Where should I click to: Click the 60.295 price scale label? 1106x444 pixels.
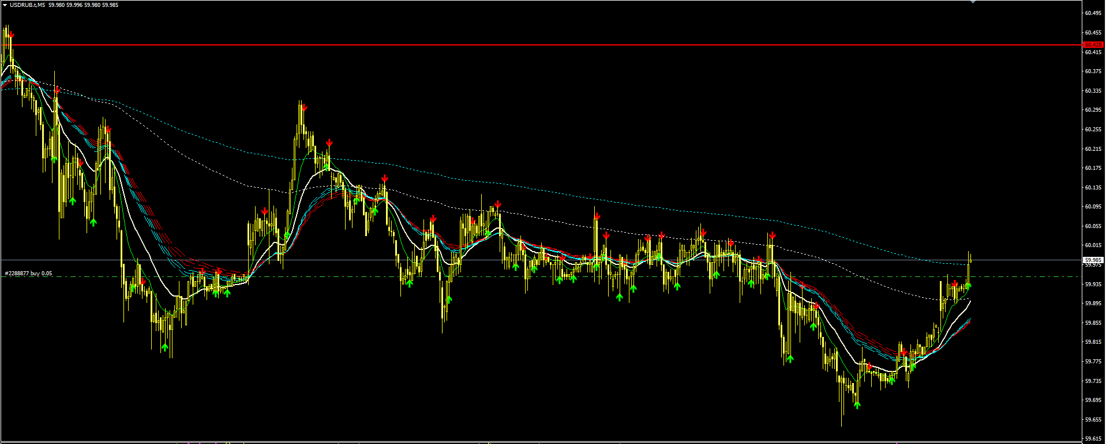pos(1092,109)
